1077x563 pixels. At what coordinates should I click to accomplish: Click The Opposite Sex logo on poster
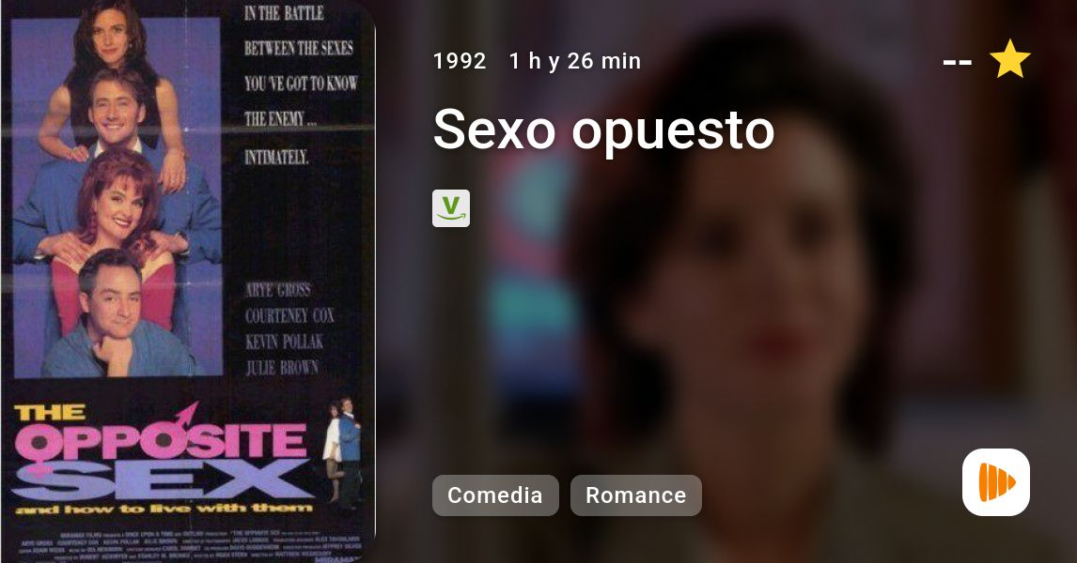(162, 458)
